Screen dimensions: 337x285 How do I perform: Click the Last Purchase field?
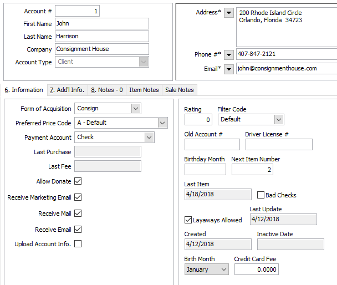click(x=108, y=152)
